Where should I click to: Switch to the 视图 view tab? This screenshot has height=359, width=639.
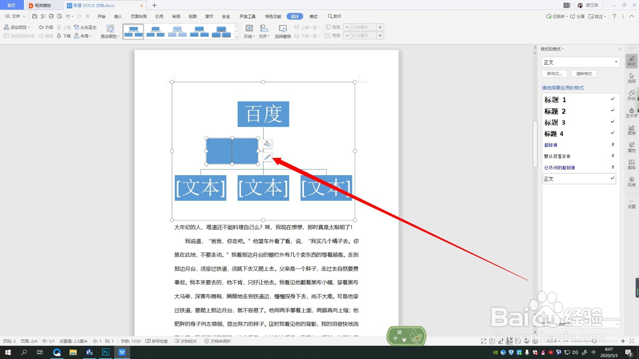coord(193,16)
